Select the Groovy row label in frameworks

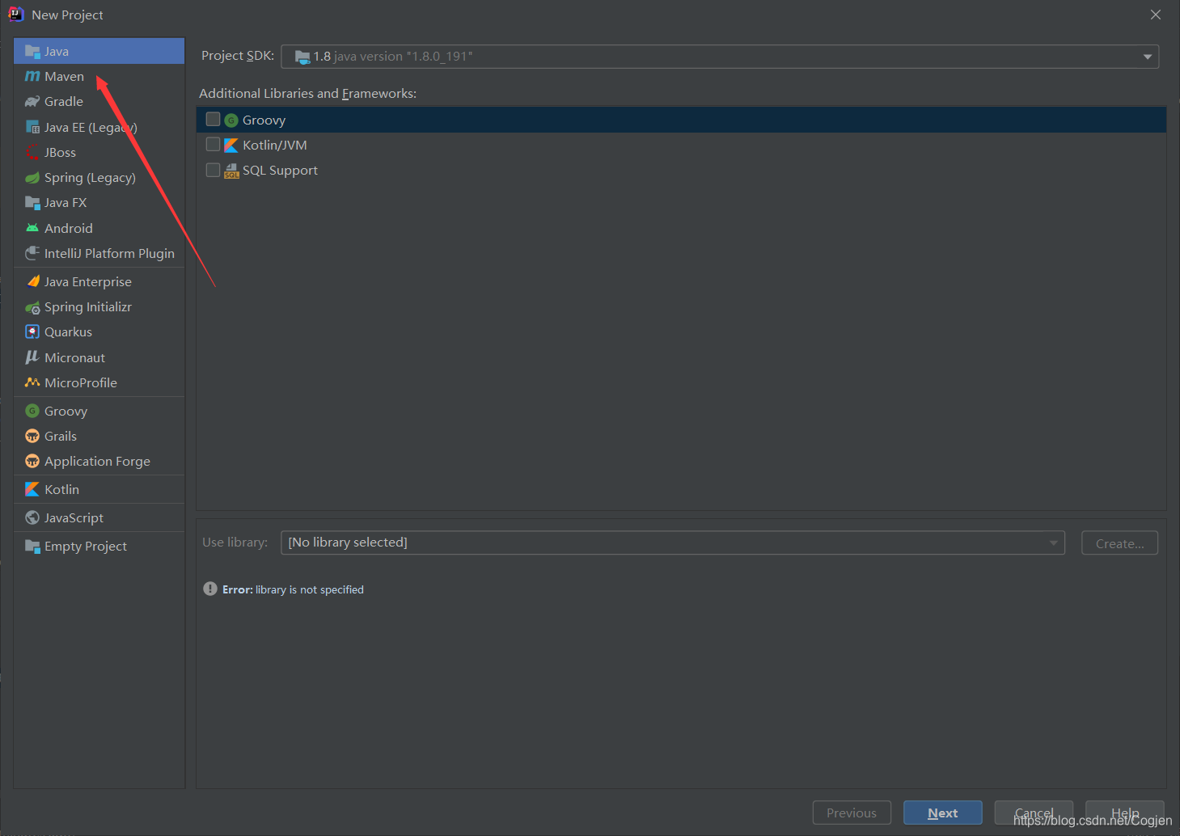click(264, 120)
